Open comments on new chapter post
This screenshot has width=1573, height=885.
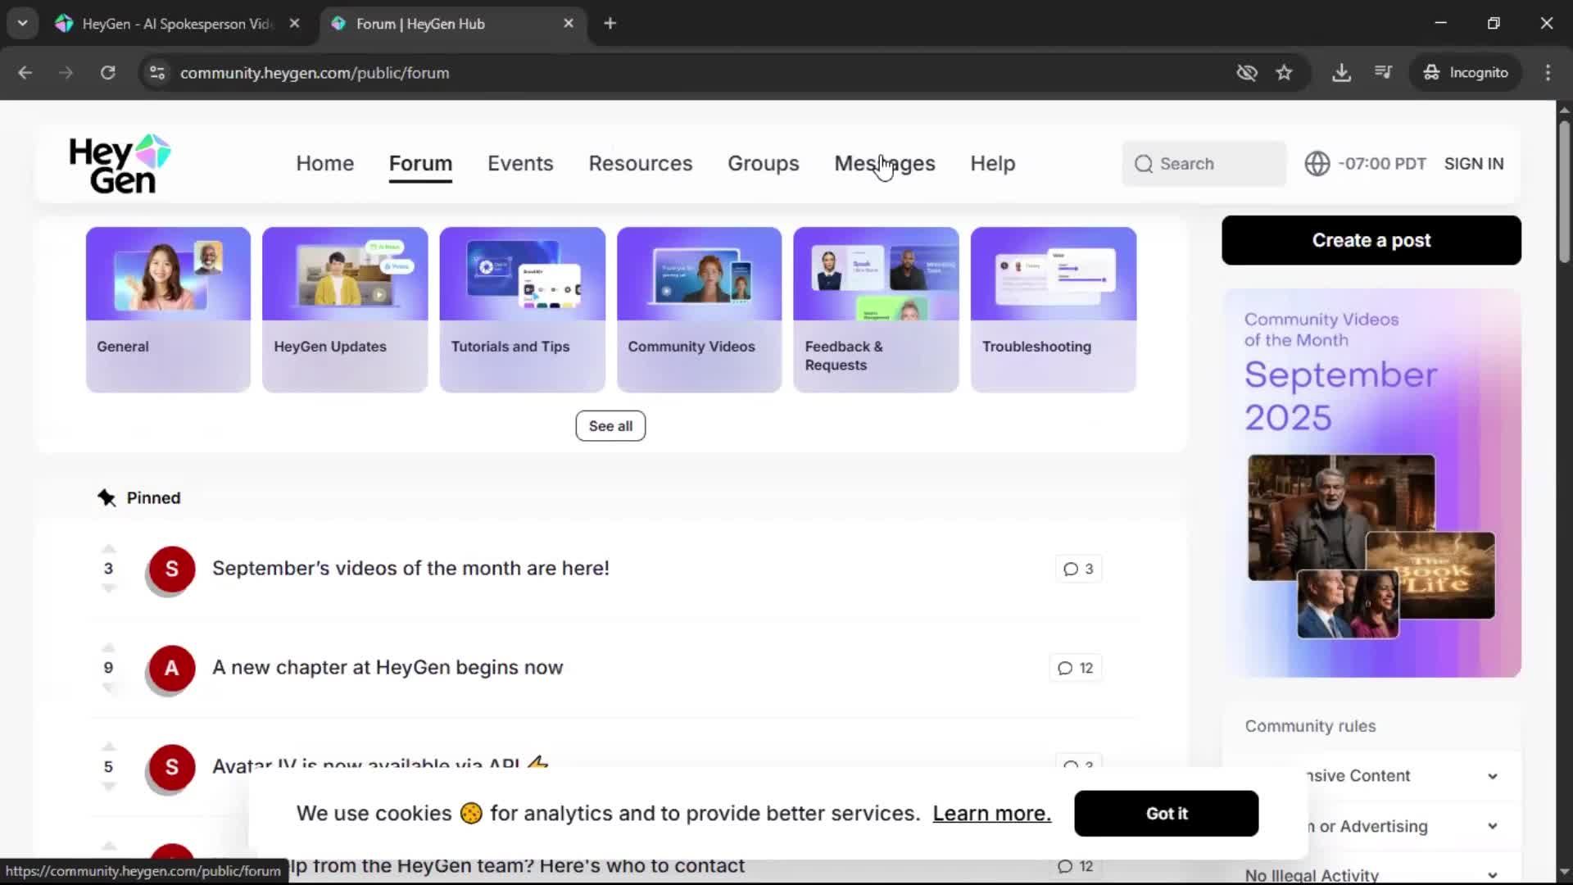(x=1075, y=668)
